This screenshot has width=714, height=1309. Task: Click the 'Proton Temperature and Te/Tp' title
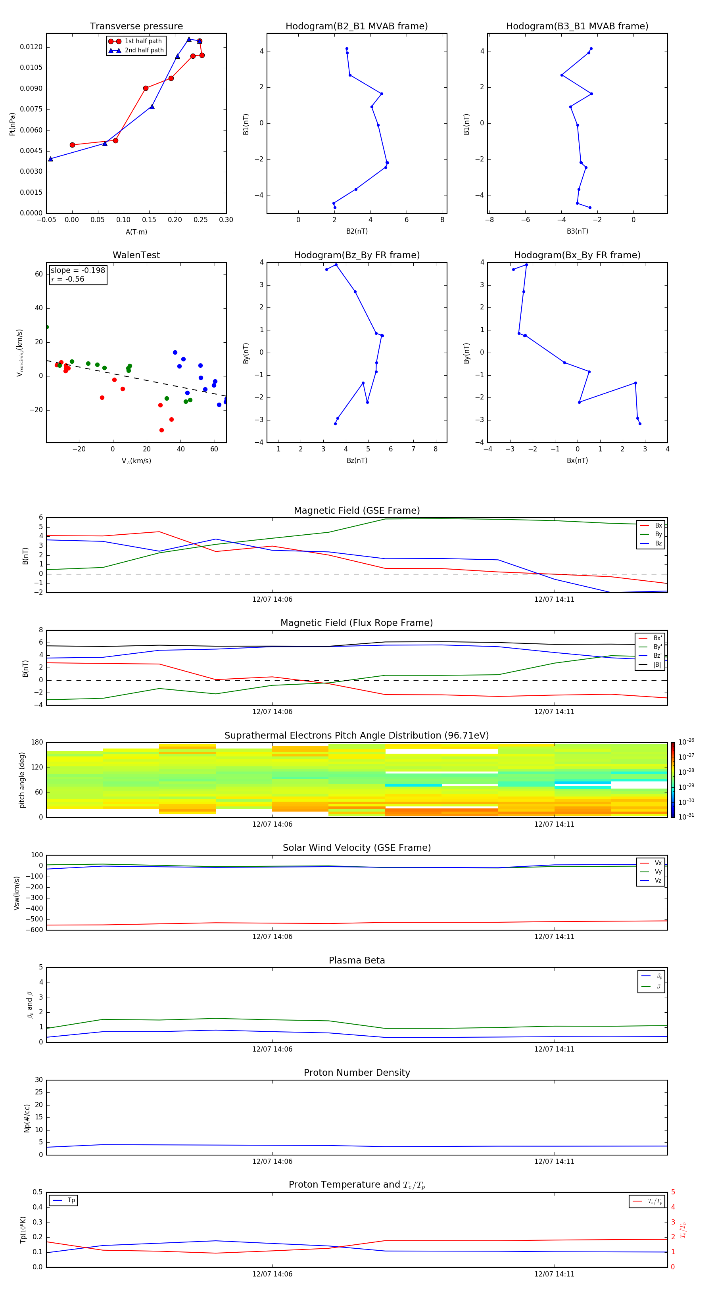point(357,1185)
